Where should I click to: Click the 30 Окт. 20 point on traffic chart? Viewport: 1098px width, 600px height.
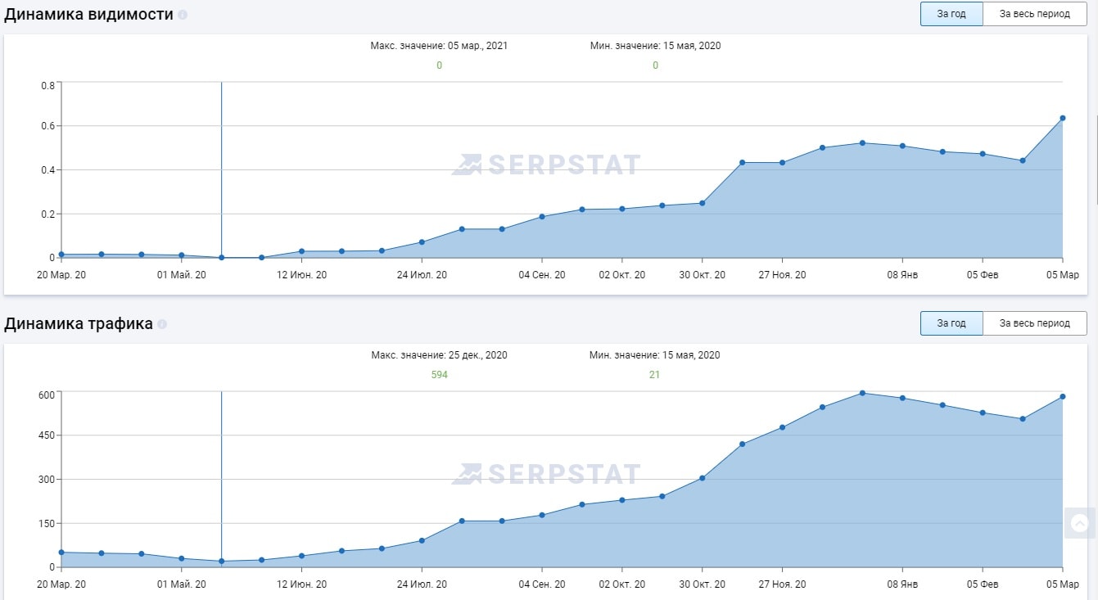click(x=703, y=478)
